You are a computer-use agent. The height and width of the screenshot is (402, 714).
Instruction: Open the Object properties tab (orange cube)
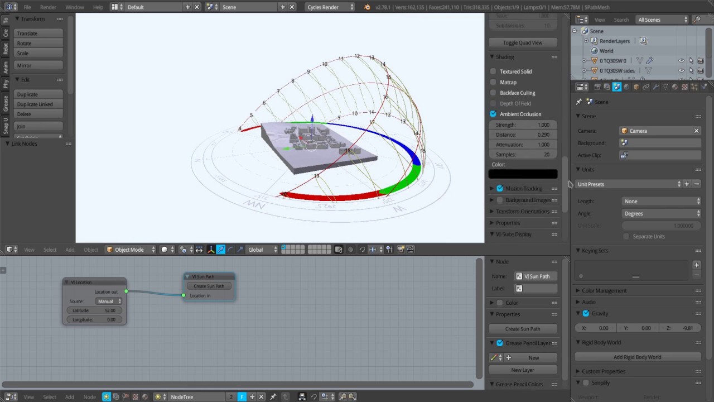[x=636, y=87]
